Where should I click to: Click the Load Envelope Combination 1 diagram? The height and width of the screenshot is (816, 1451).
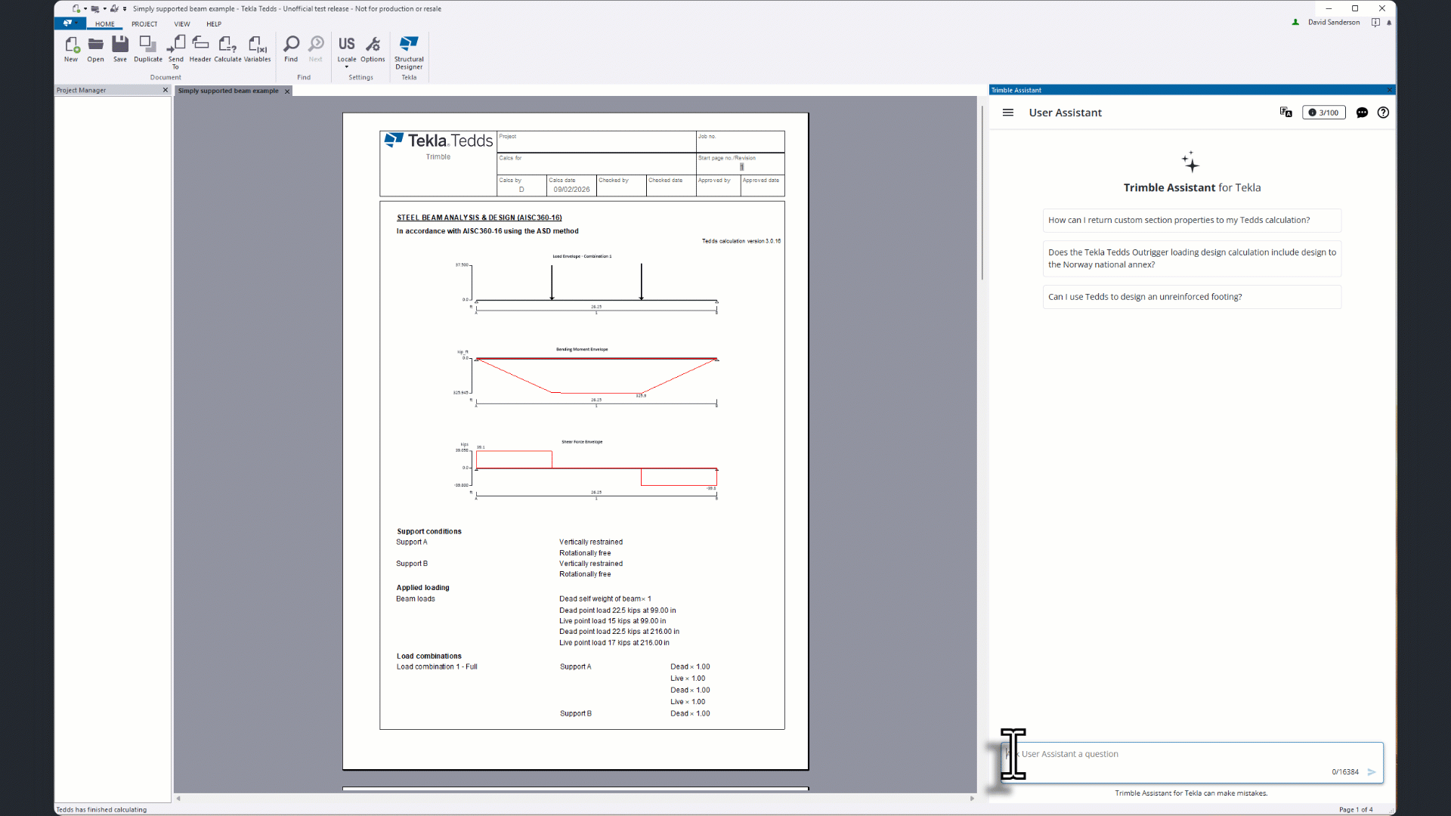tap(587, 284)
